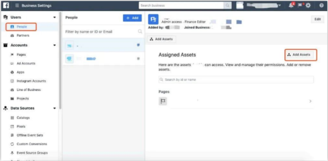Open the notifications bell icon
Screen dimensions: 328x161
point(291,5)
